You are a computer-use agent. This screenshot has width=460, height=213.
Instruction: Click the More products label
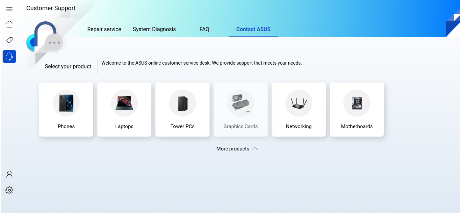click(233, 149)
